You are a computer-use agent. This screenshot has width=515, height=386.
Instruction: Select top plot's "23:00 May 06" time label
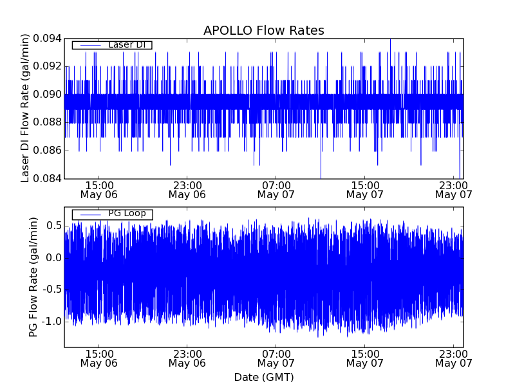tap(187, 189)
